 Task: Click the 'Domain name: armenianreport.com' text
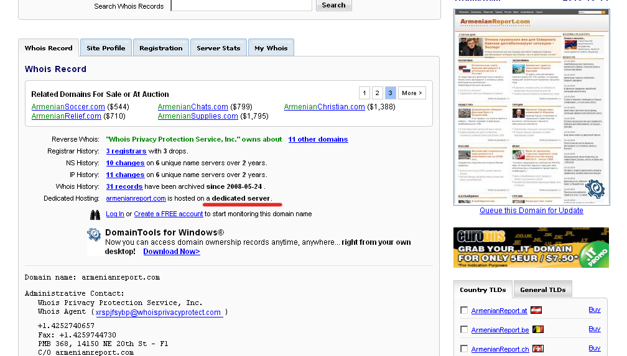pyautogui.click(x=92, y=277)
